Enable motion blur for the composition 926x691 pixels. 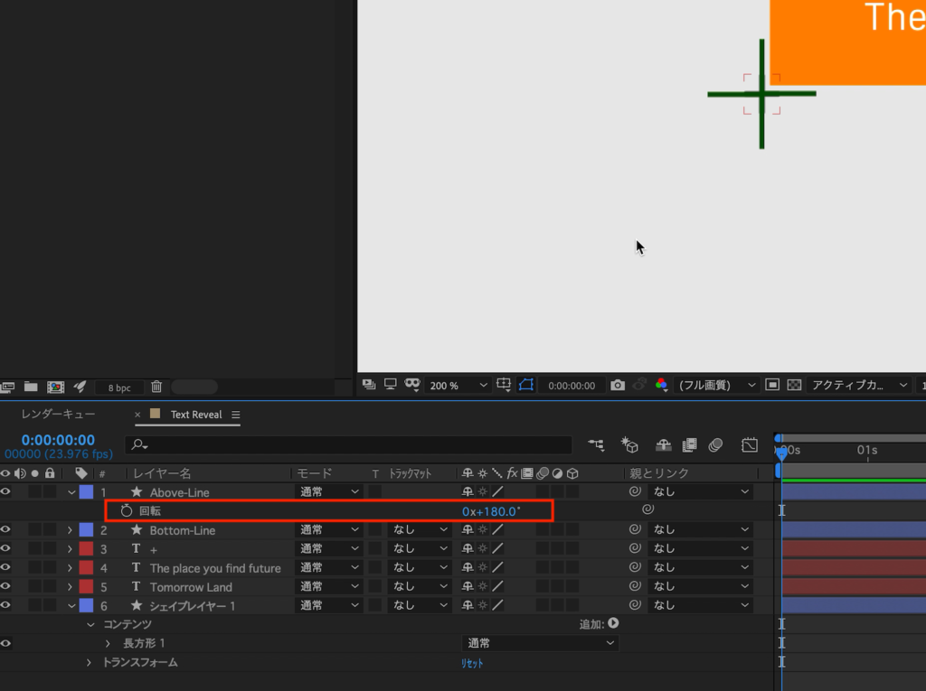tap(715, 444)
